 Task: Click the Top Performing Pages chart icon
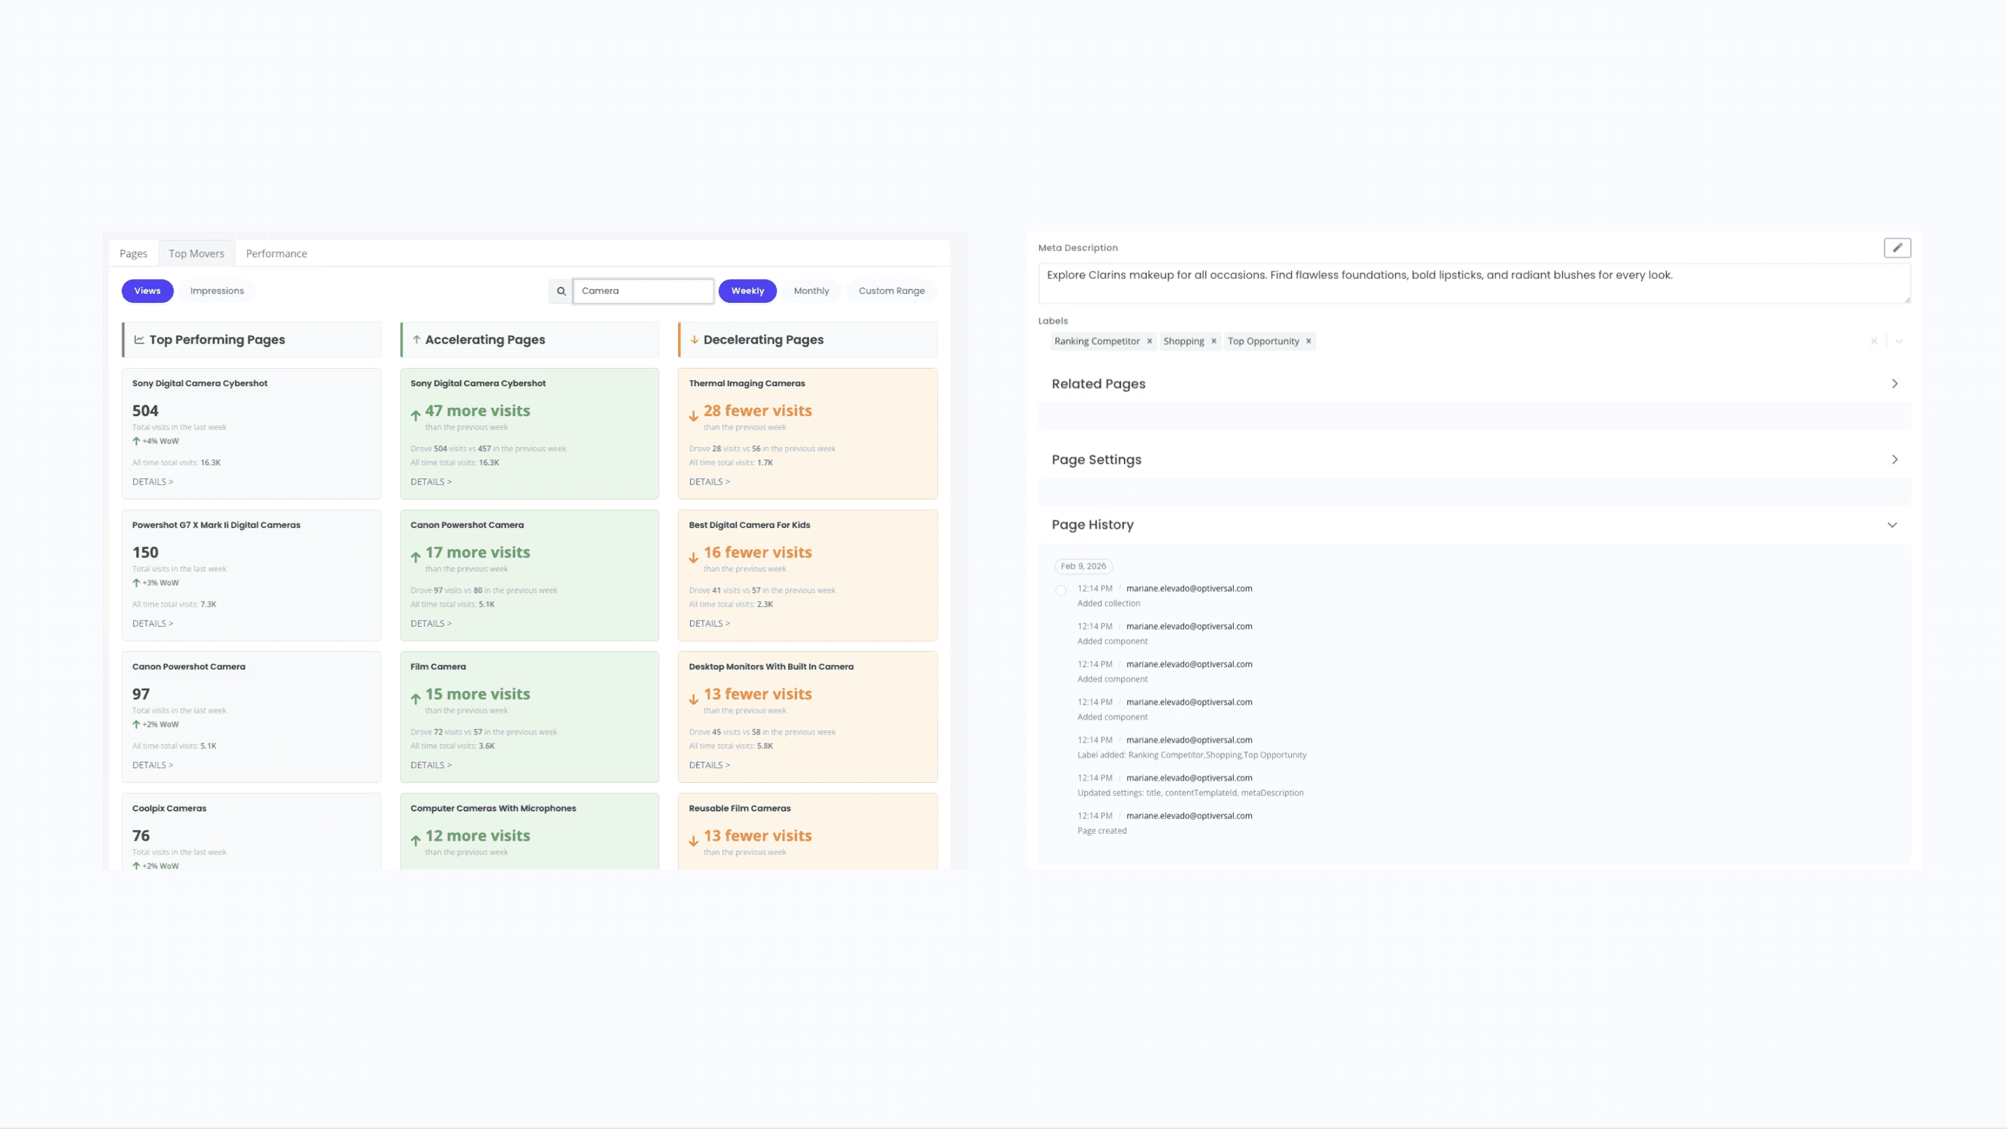click(x=139, y=339)
